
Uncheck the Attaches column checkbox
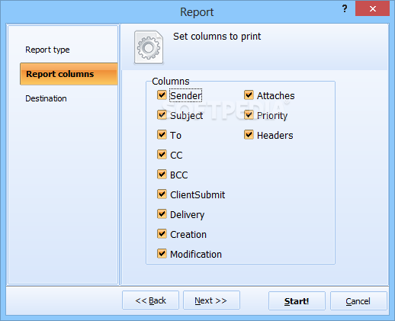click(249, 95)
